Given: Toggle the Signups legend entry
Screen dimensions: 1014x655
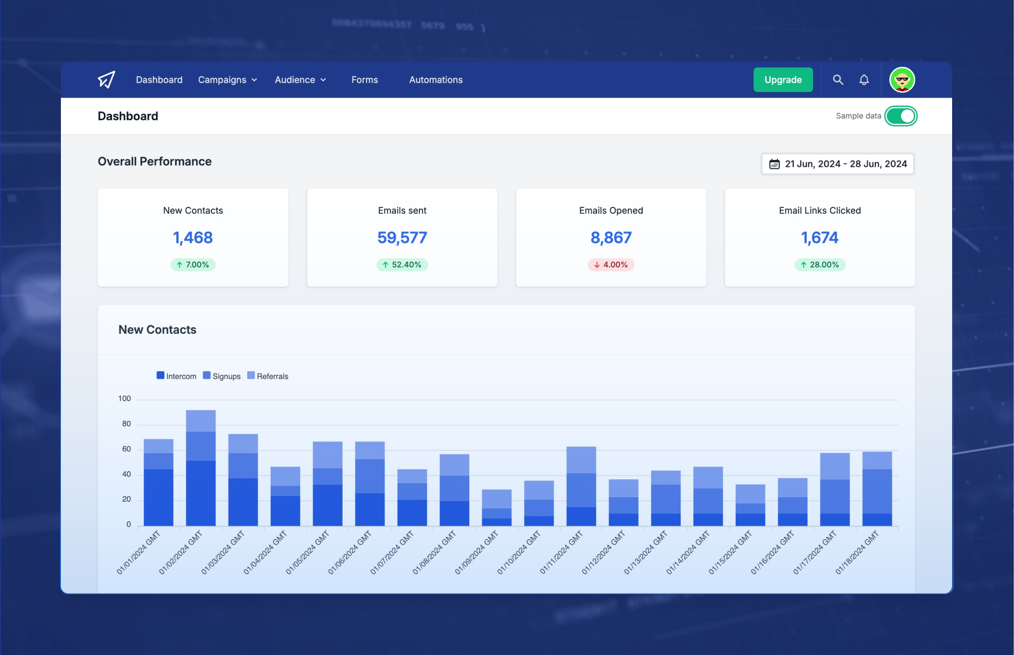Looking at the screenshot, I should [x=221, y=375].
